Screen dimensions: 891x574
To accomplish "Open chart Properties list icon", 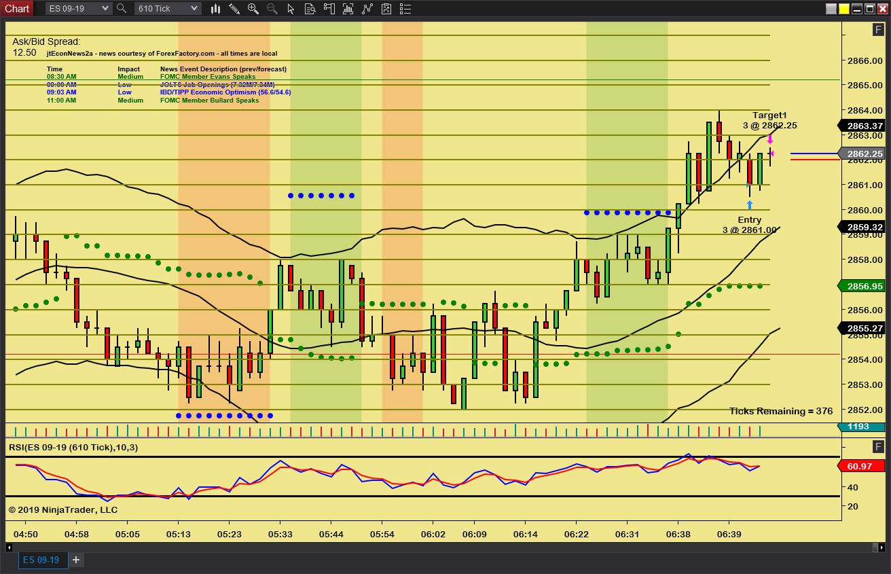I will [x=405, y=9].
